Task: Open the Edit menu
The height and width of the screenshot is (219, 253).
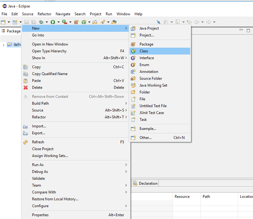Action: point(15,14)
